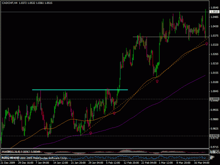Select the red up arrow below the 1.0155 swing low
Screen dimensions: 220x165
157,81
